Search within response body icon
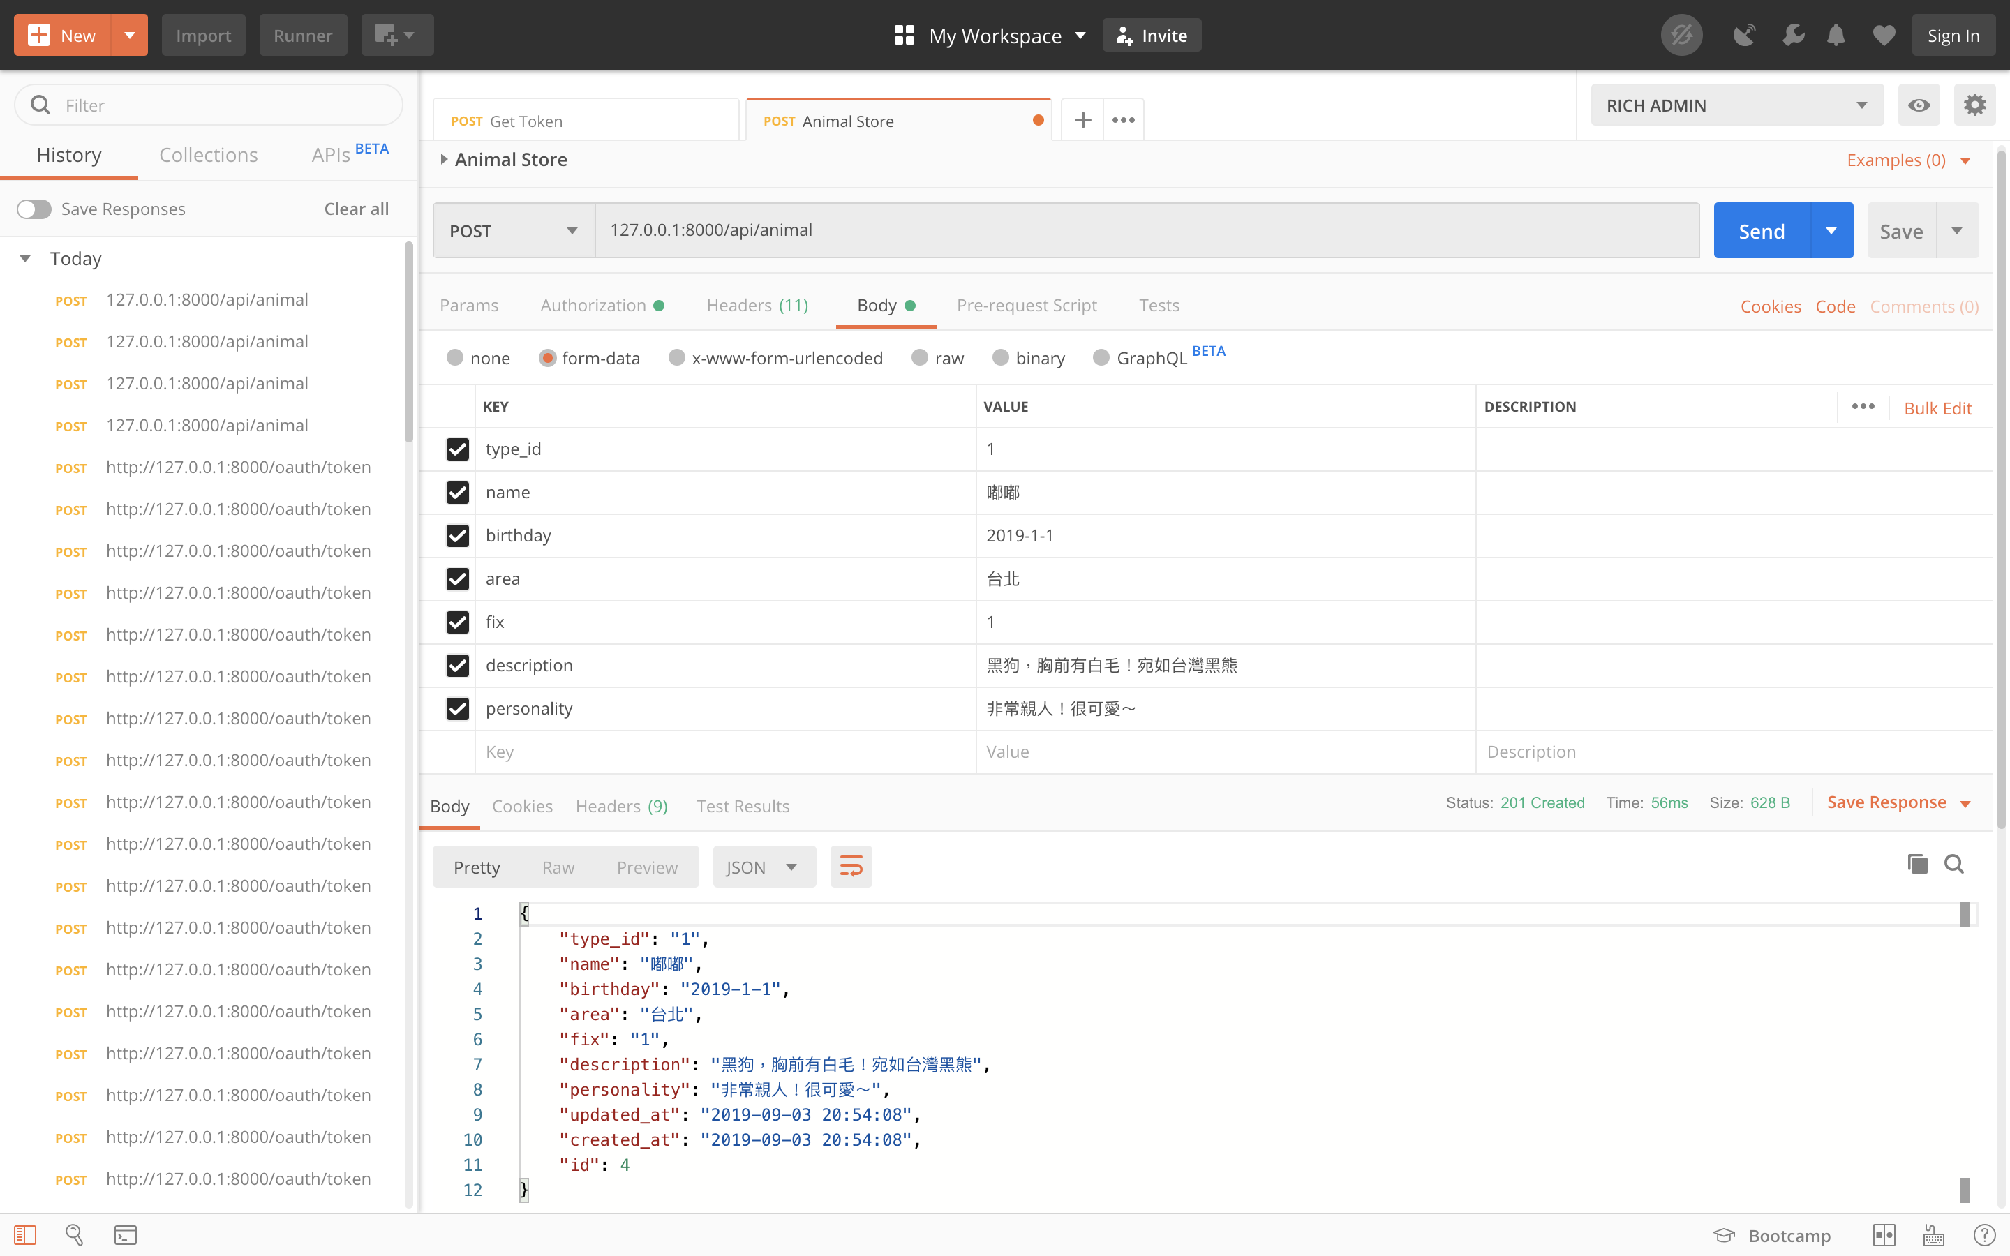This screenshot has height=1256, width=2010. [1954, 864]
